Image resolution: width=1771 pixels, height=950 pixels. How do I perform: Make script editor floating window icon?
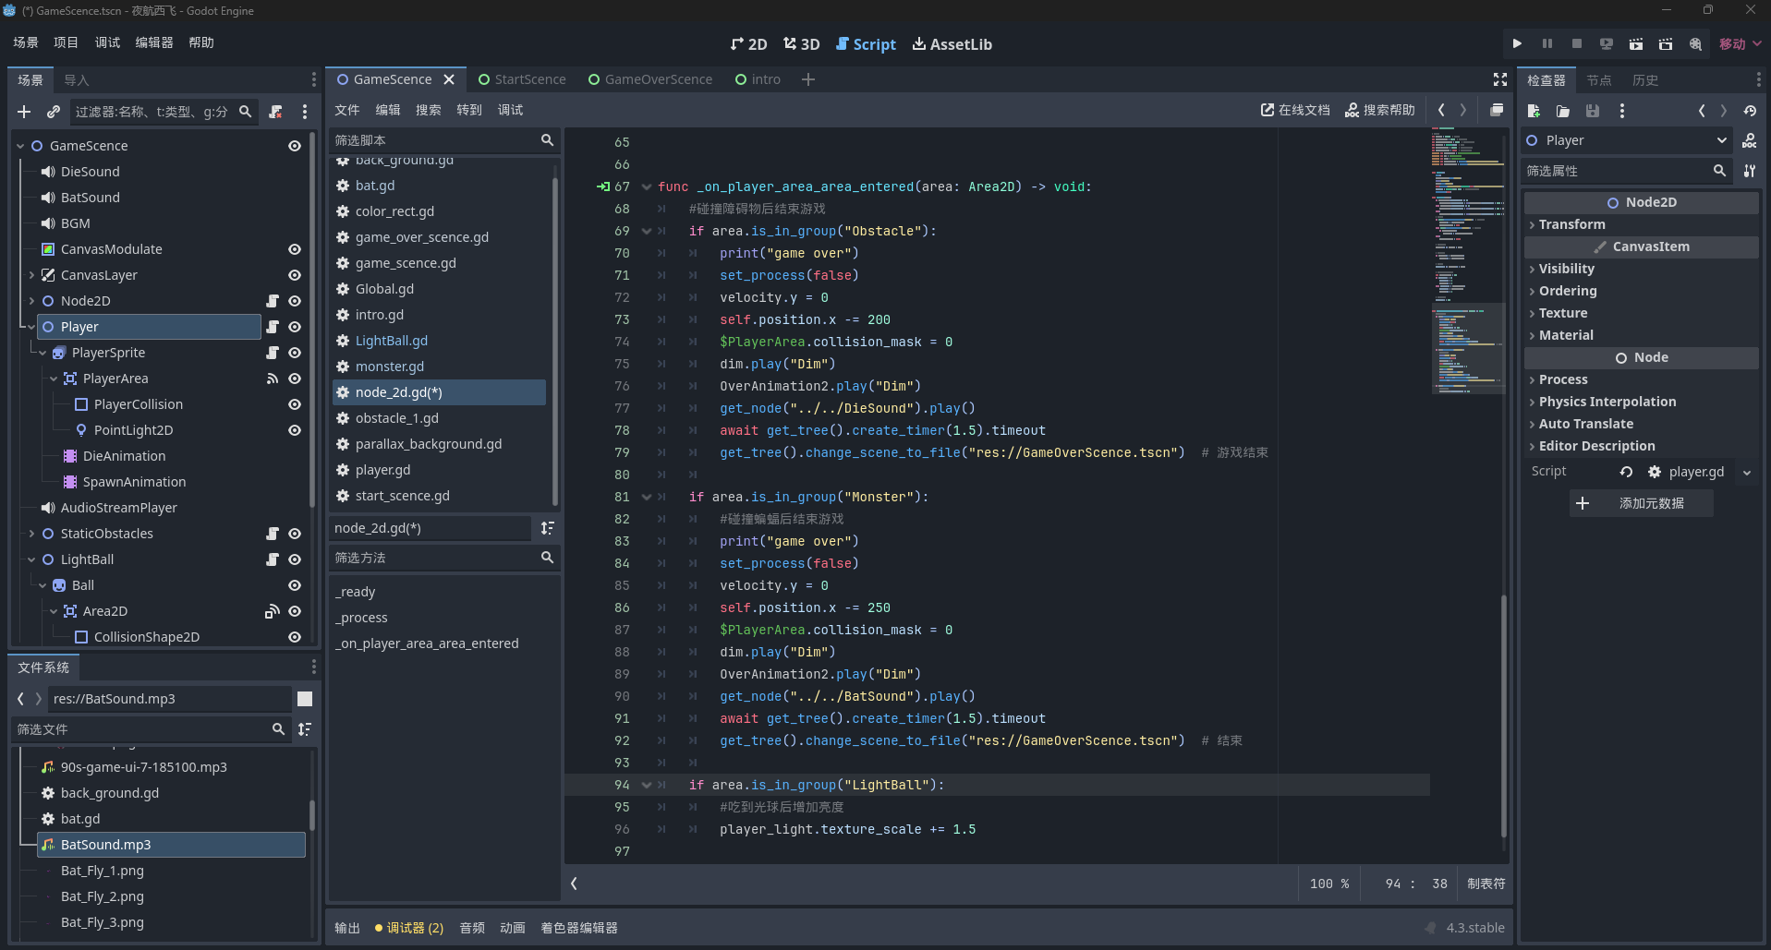(1497, 110)
